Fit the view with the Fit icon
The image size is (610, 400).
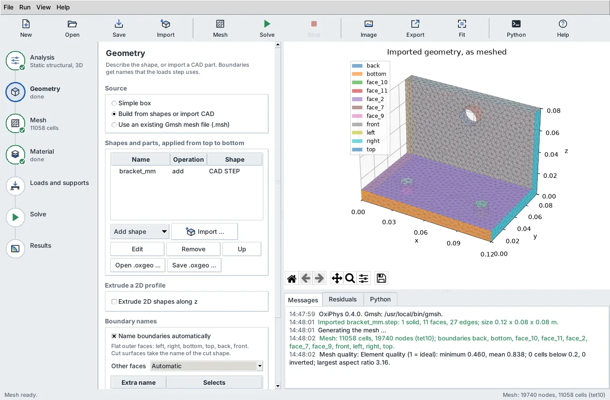point(462,24)
